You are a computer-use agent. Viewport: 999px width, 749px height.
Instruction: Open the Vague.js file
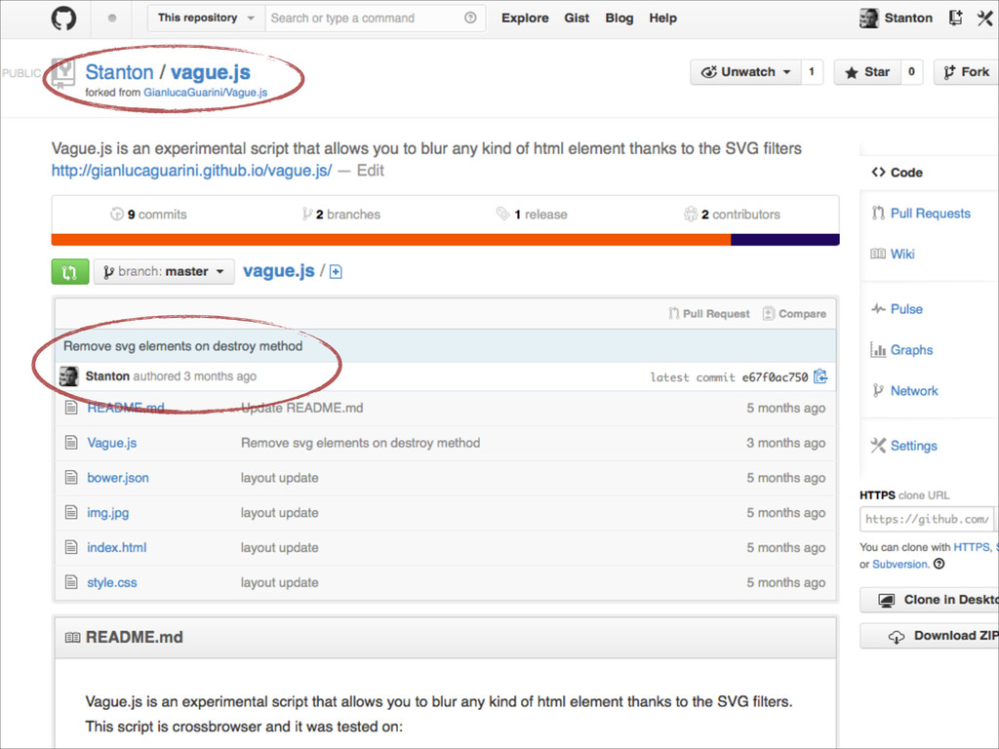coord(112,443)
